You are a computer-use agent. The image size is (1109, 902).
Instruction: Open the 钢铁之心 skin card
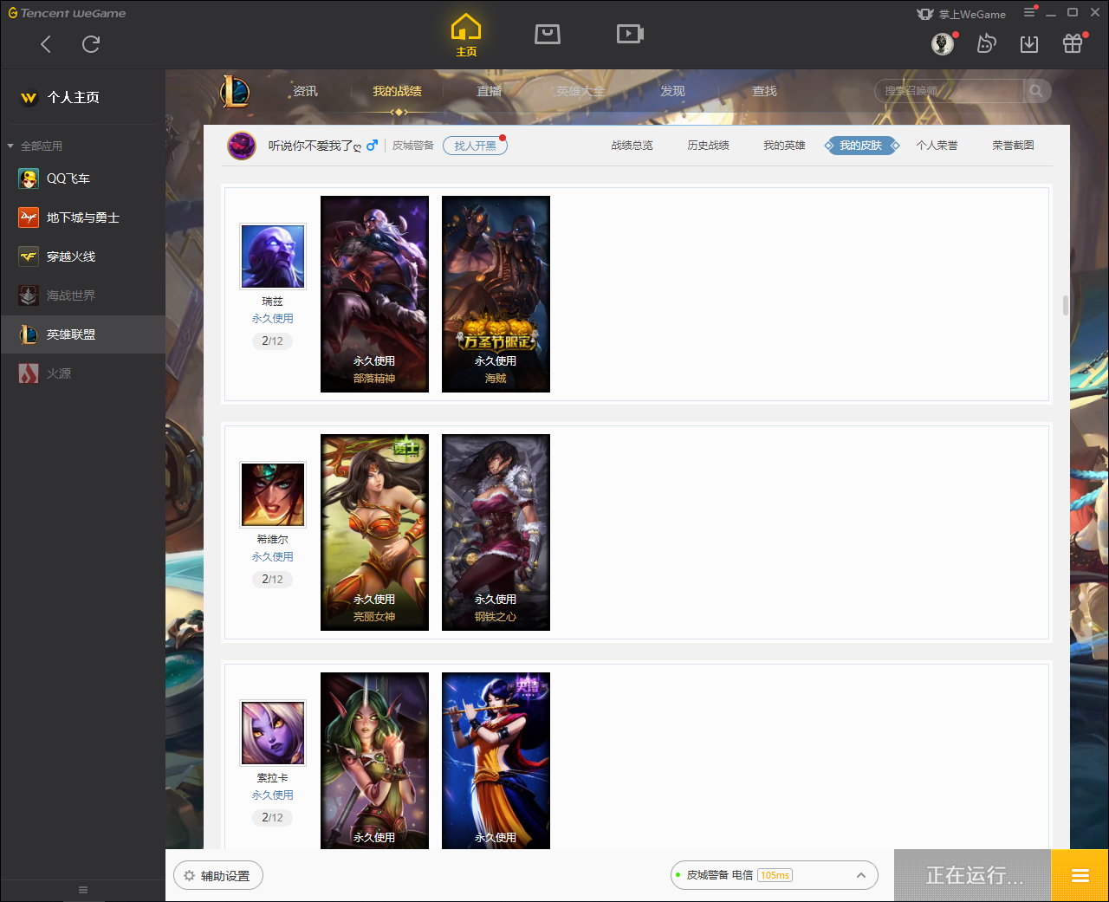[x=496, y=532]
